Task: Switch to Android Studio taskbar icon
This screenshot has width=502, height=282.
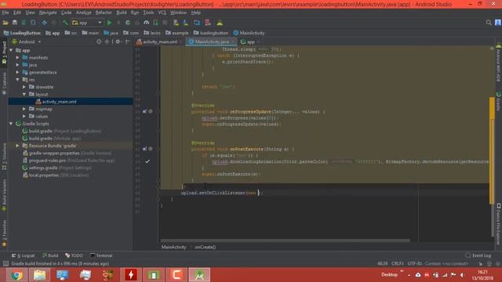Action: coord(199,275)
